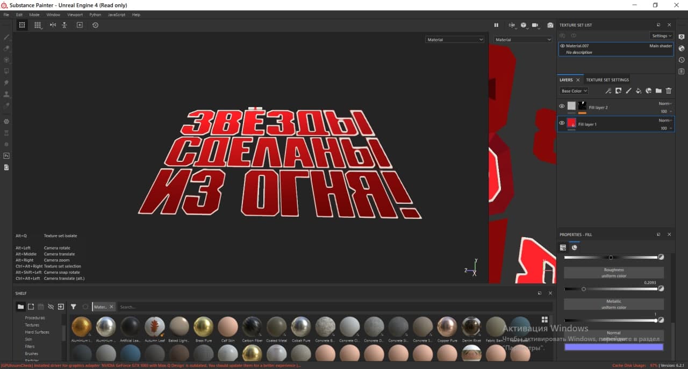Select Textures category in Shelf

pos(32,325)
